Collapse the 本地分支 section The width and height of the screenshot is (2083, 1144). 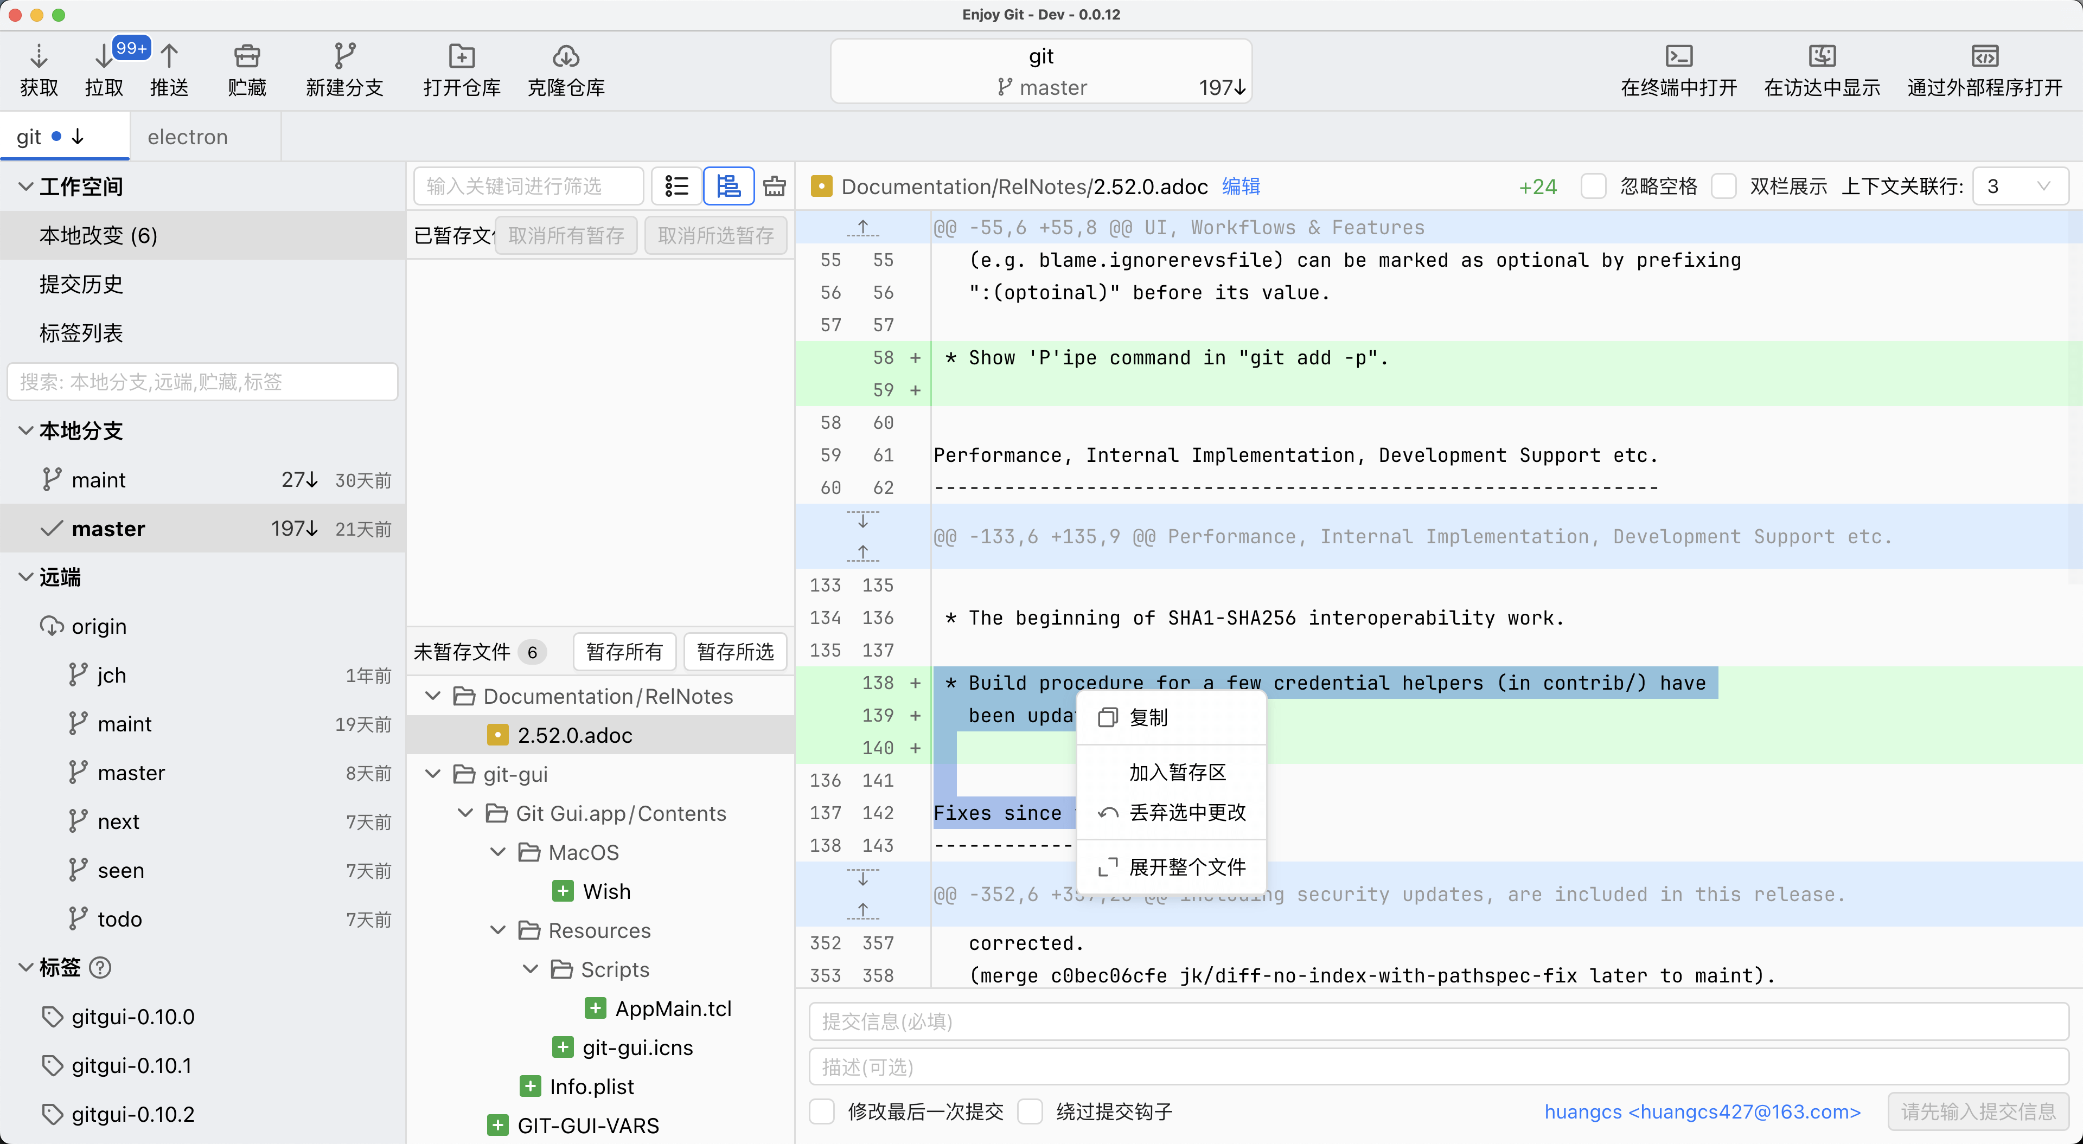[x=25, y=431]
